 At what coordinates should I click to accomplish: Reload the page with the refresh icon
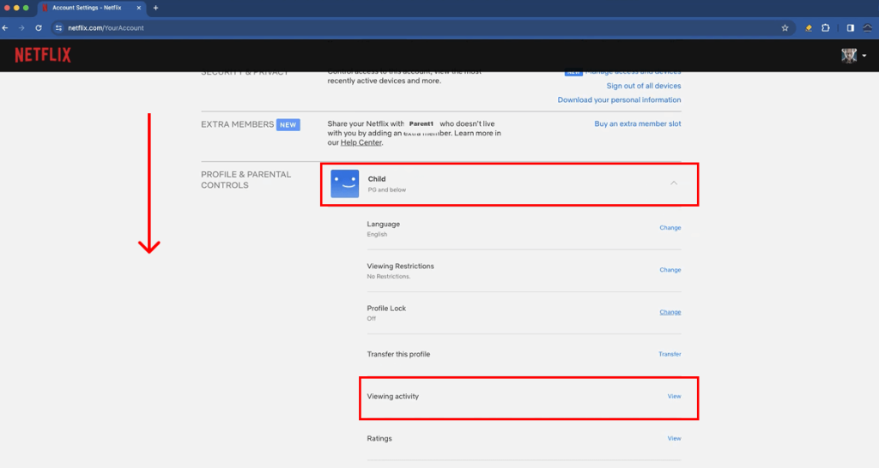click(x=39, y=27)
